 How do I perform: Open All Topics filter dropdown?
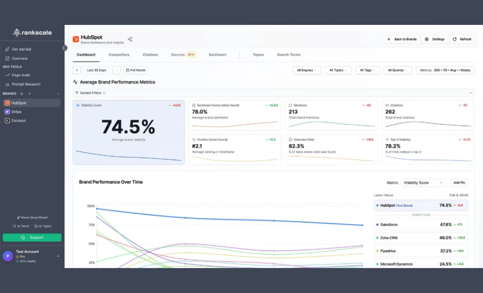(338, 70)
